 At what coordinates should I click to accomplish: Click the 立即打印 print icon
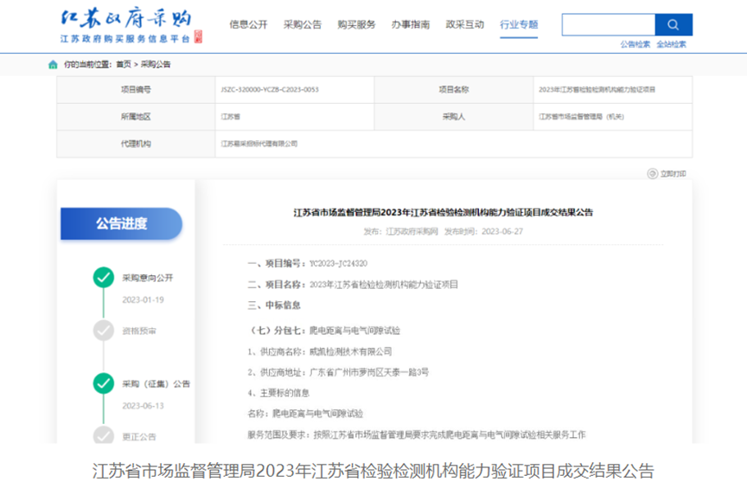[653, 174]
